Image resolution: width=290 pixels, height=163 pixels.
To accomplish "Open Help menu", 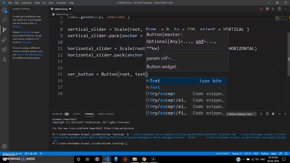I will (x=71, y=3).
